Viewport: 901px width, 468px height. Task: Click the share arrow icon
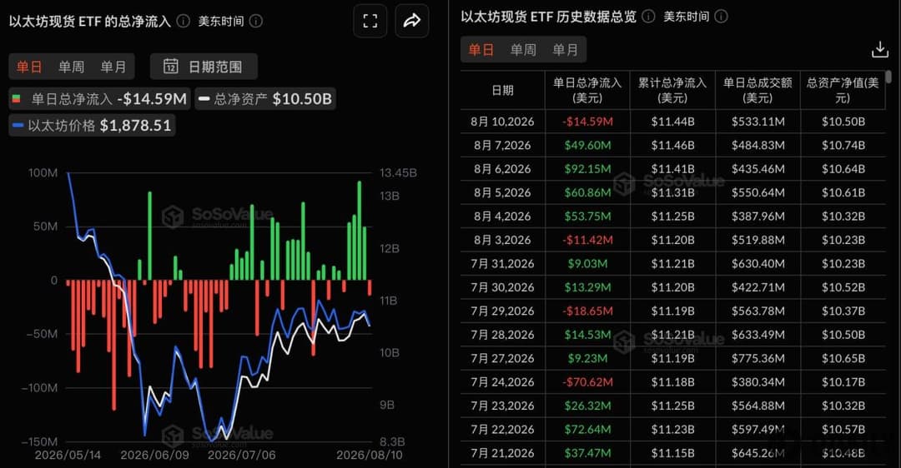coord(412,21)
